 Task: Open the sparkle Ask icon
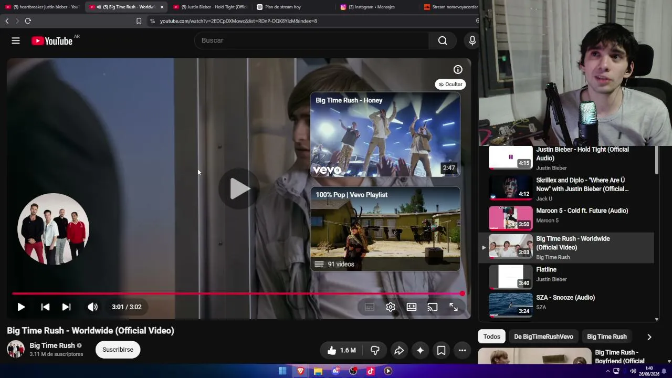click(x=420, y=350)
